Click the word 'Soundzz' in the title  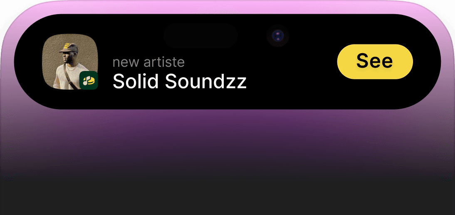point(206,81)
